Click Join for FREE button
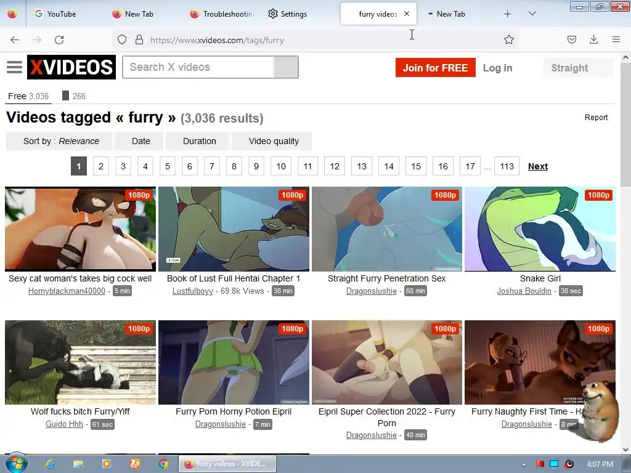The width and height of the screenshot is (631, 473). coord(436,68)
